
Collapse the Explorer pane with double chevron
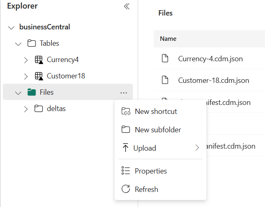127,7
